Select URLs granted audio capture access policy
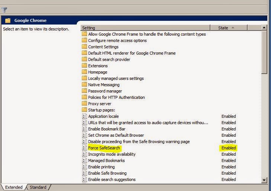Image resolution: width=271 pixels, height=191 pixels. click(x=148, y=123)
